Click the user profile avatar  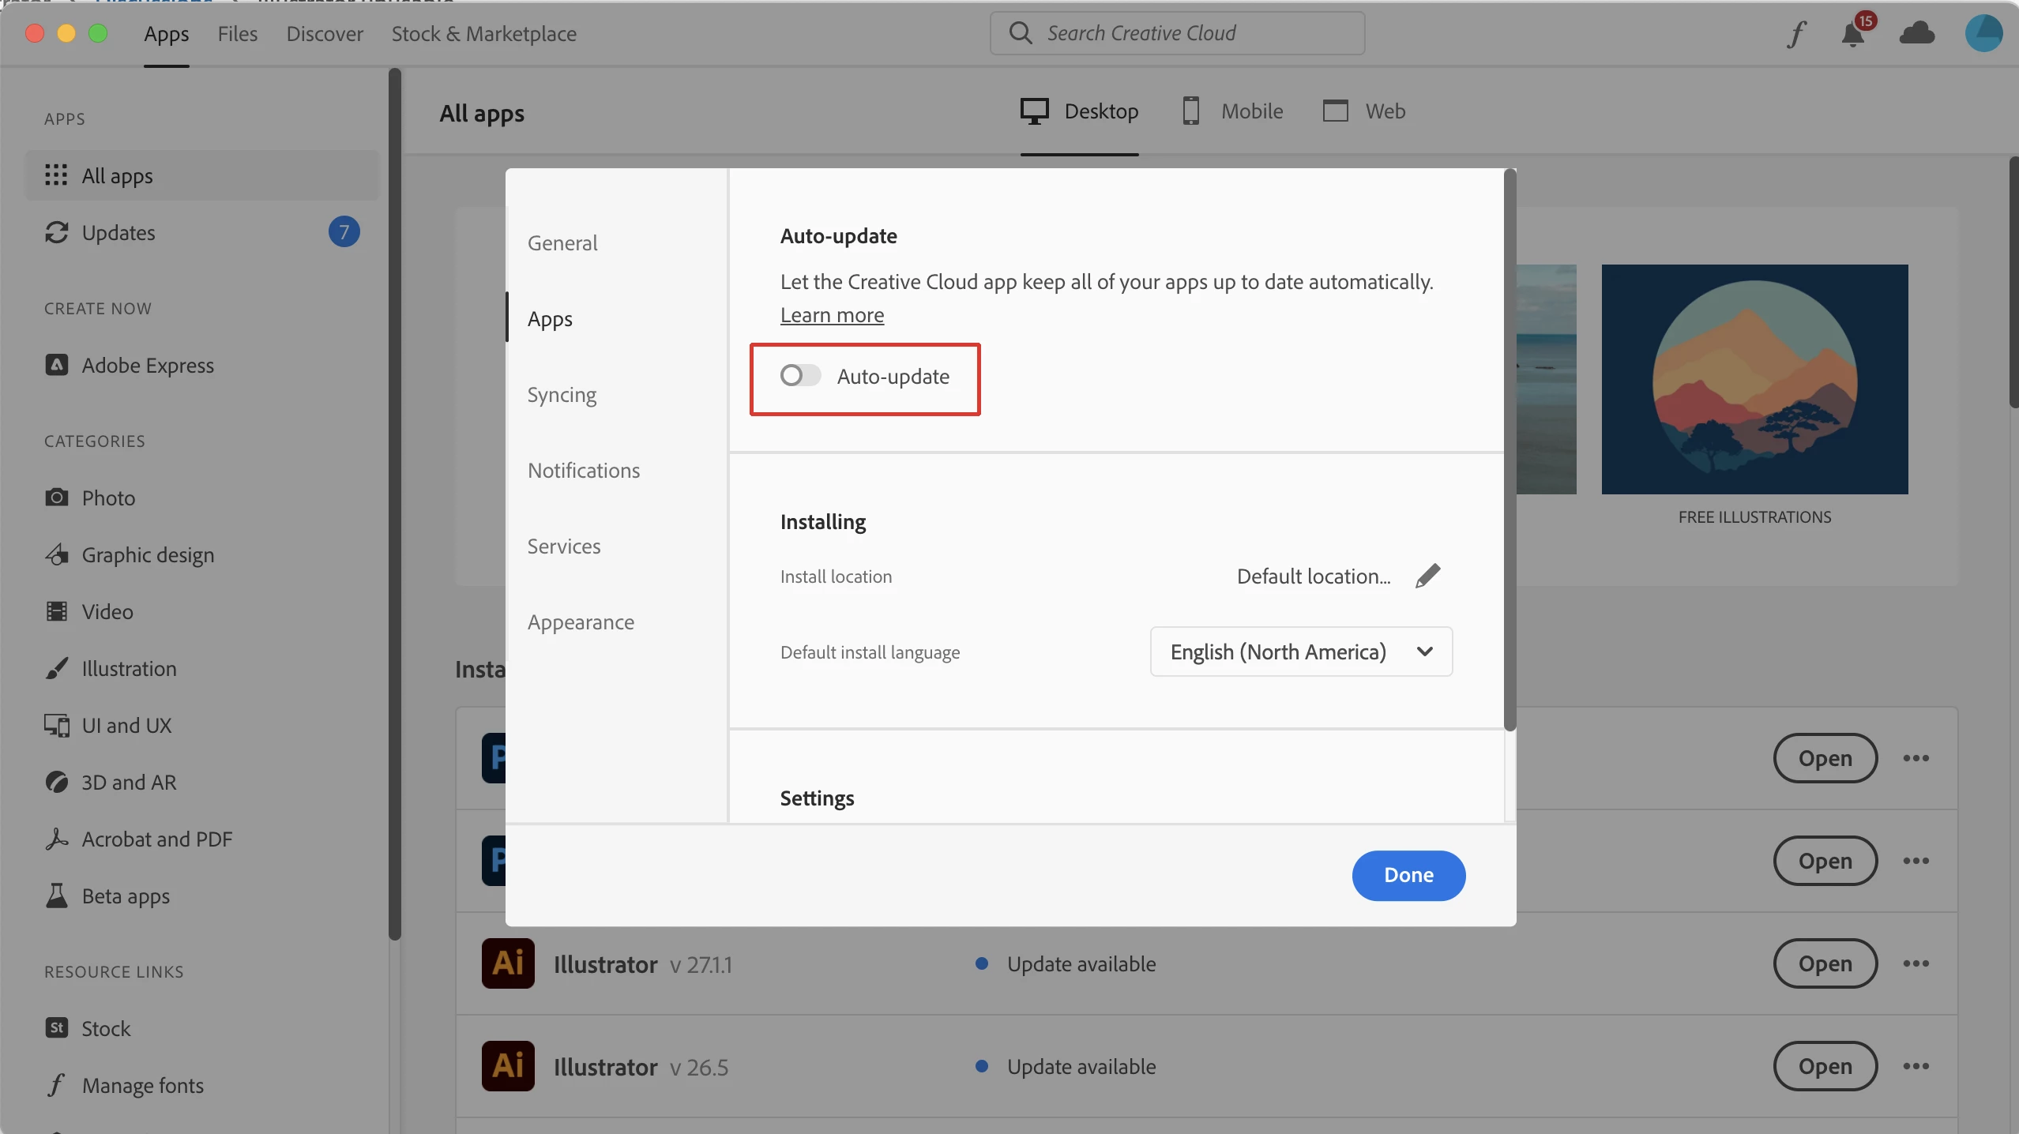pyautogui.click(x=1983, y=34)
